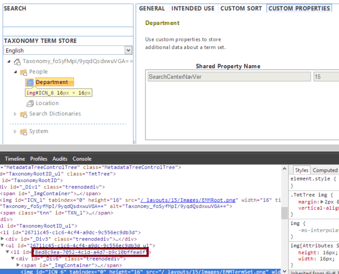Image resolution: width=339 pixels, height=274 pixels.
Task: Click the Search Dictionaries folder icon
Action: tap(23, 114)
